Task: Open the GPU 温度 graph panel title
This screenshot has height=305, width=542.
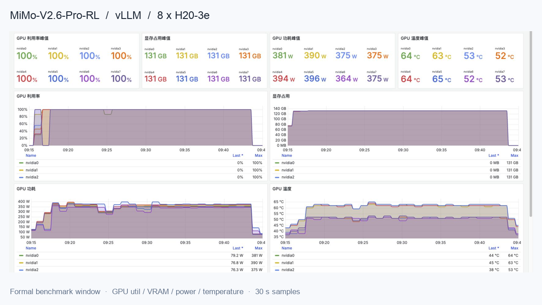Action: pyautogui.click(x=282, y=189)
